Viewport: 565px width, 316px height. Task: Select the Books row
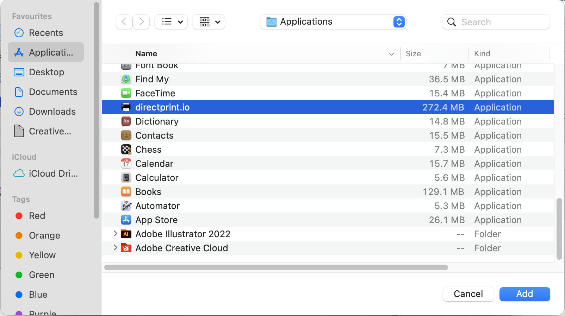pyautogui.click(x=328, y=192)
